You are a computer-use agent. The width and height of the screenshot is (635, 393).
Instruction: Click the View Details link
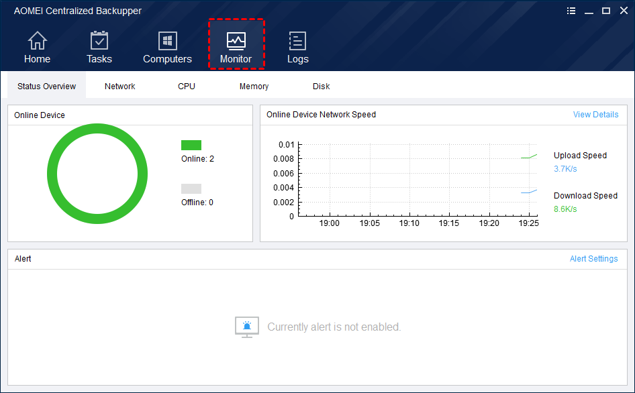[x=595, y=115]
